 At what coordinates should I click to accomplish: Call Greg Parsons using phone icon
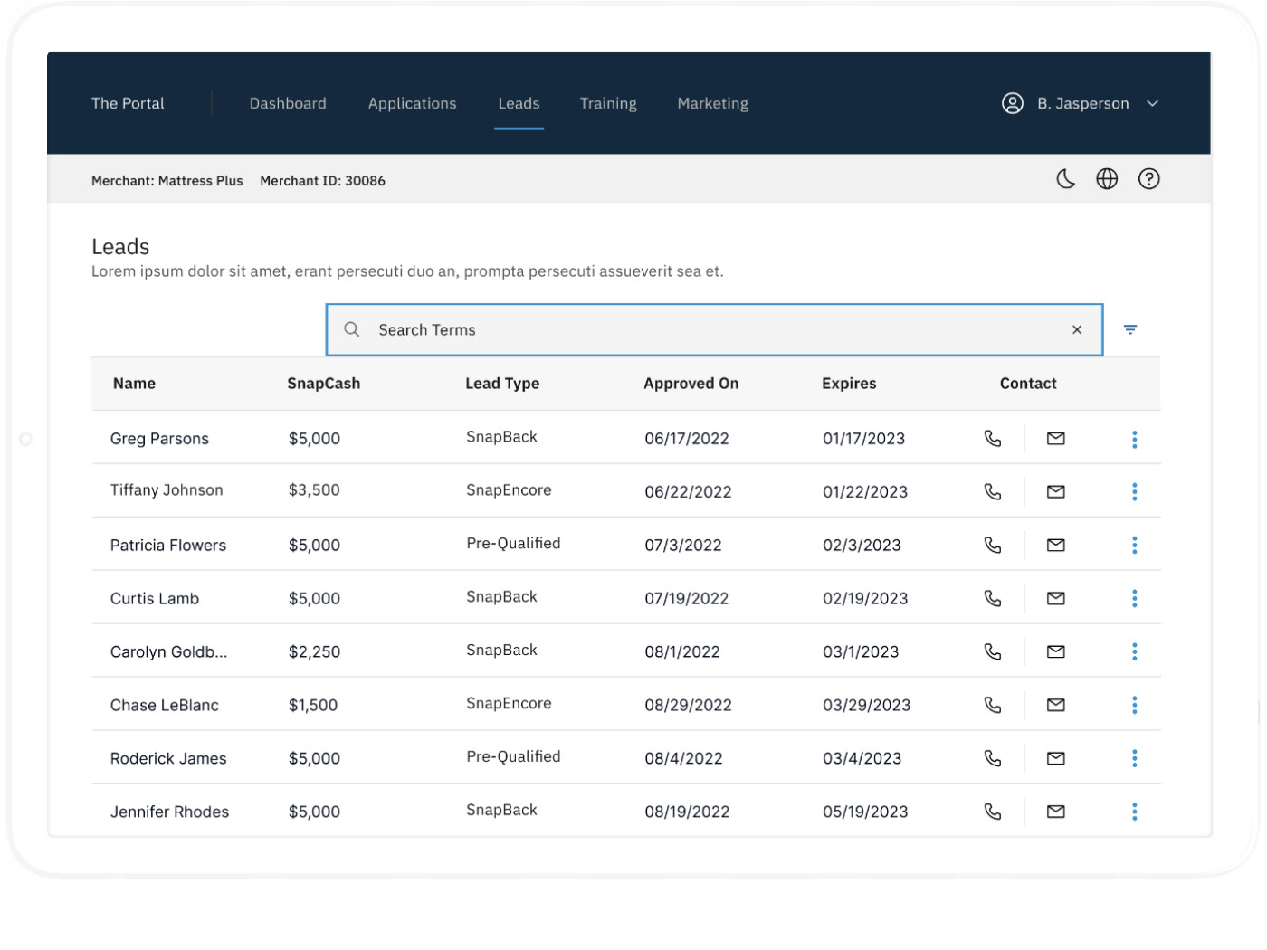(x=993, y=439)
